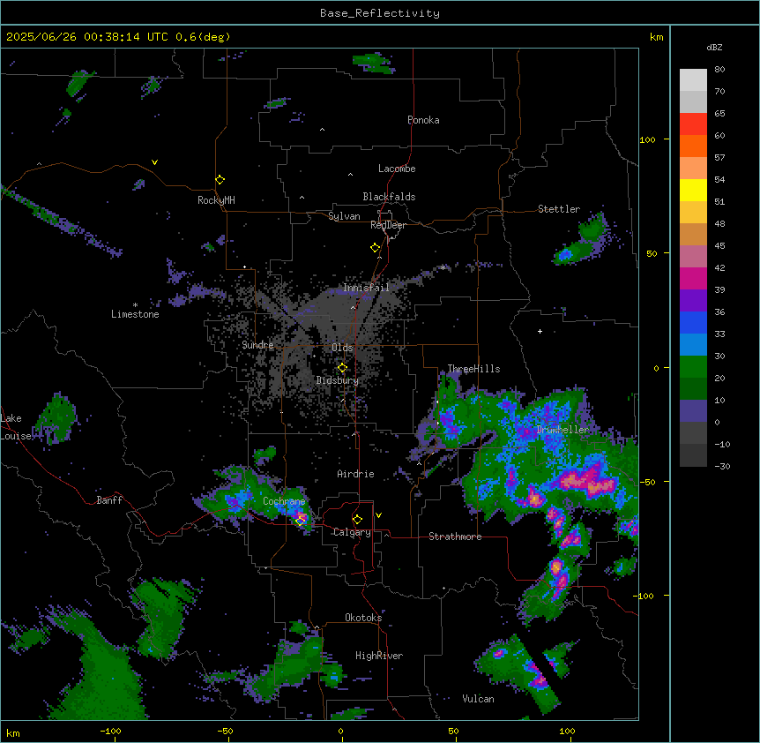Pick the light blue 30–33 dBZ swatch
760x743 pixels.
693,345
